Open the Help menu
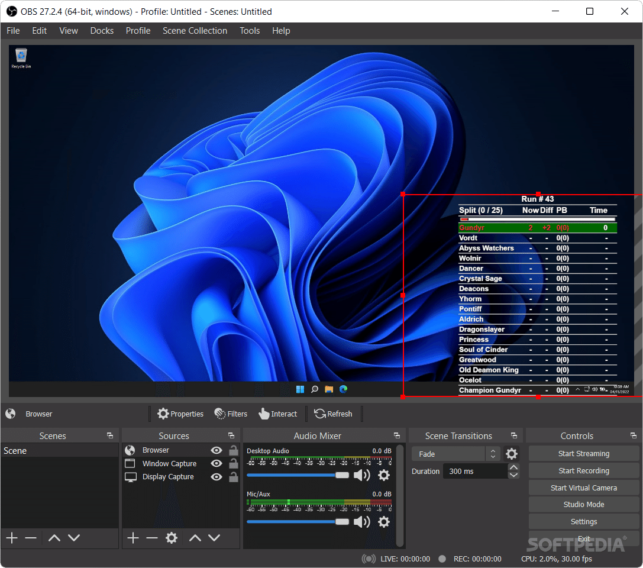643x568 pixels. [281, 31]
